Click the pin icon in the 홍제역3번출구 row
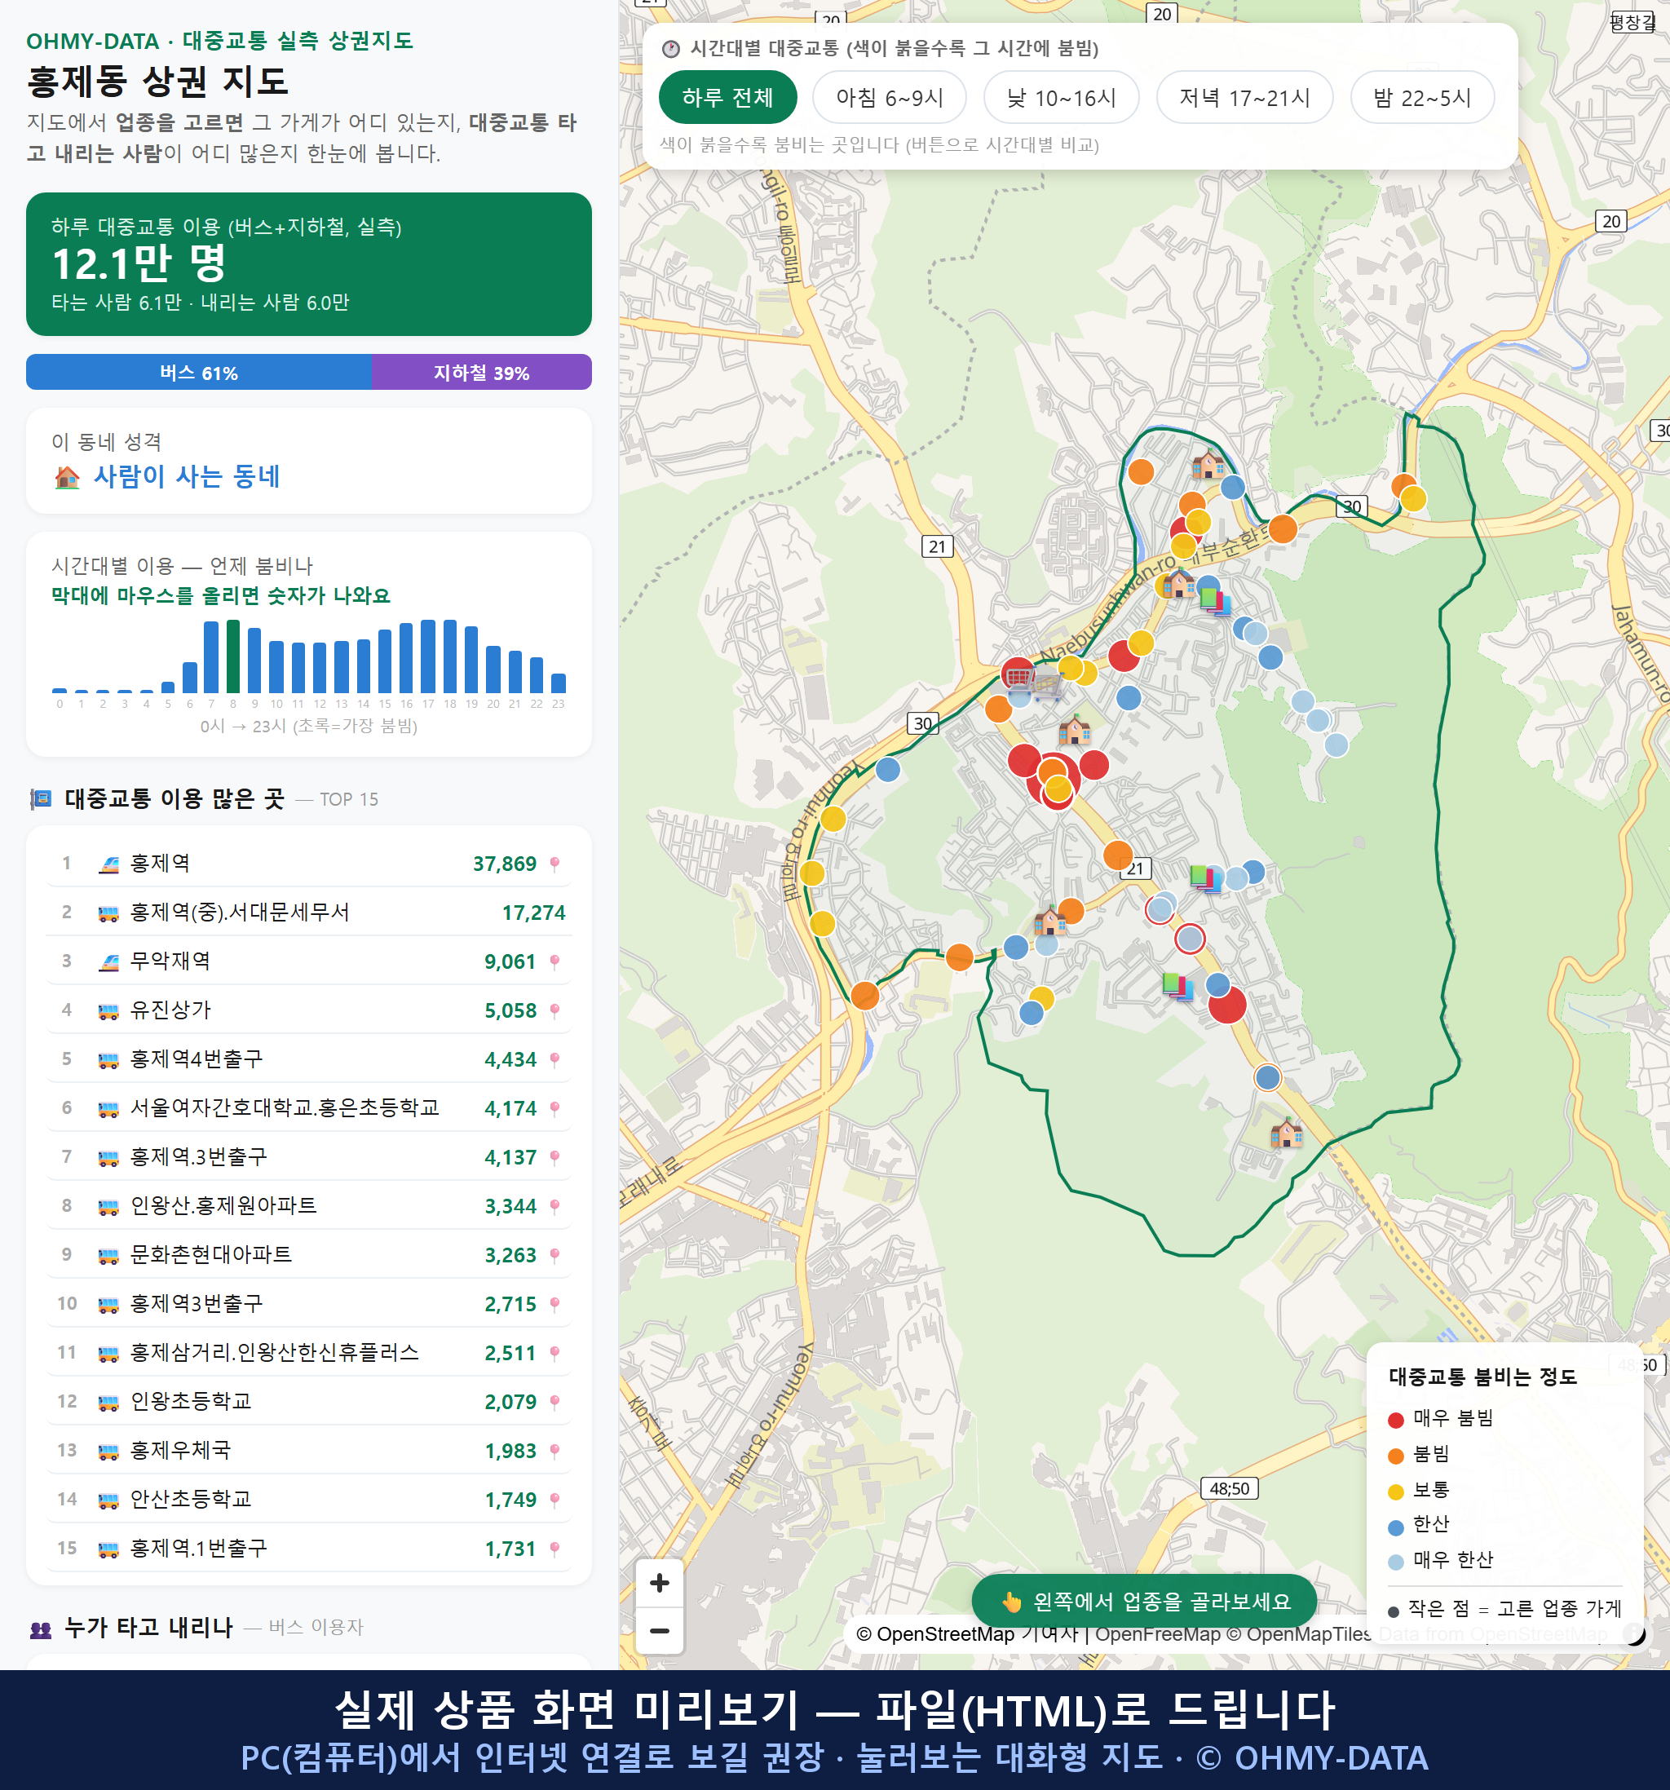 (554, 1304)
